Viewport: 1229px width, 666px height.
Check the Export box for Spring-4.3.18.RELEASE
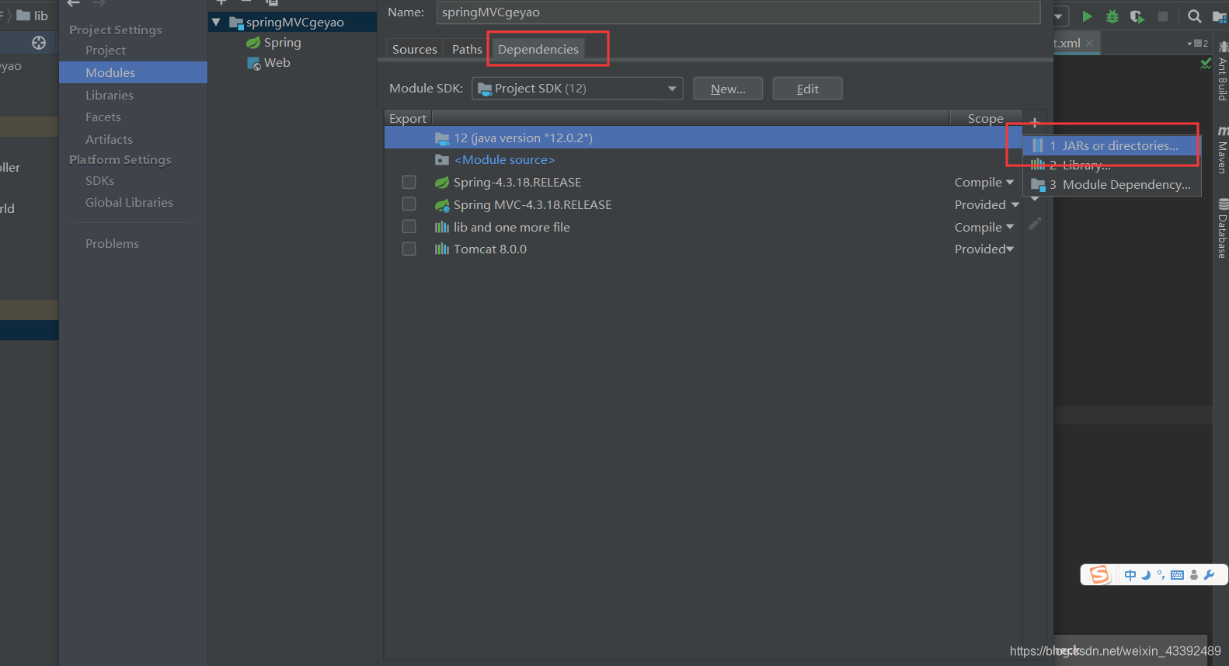click(x=409, y=182)
